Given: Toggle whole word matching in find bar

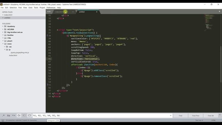Looking at the screenshot, I should click(x=14, y=116).
